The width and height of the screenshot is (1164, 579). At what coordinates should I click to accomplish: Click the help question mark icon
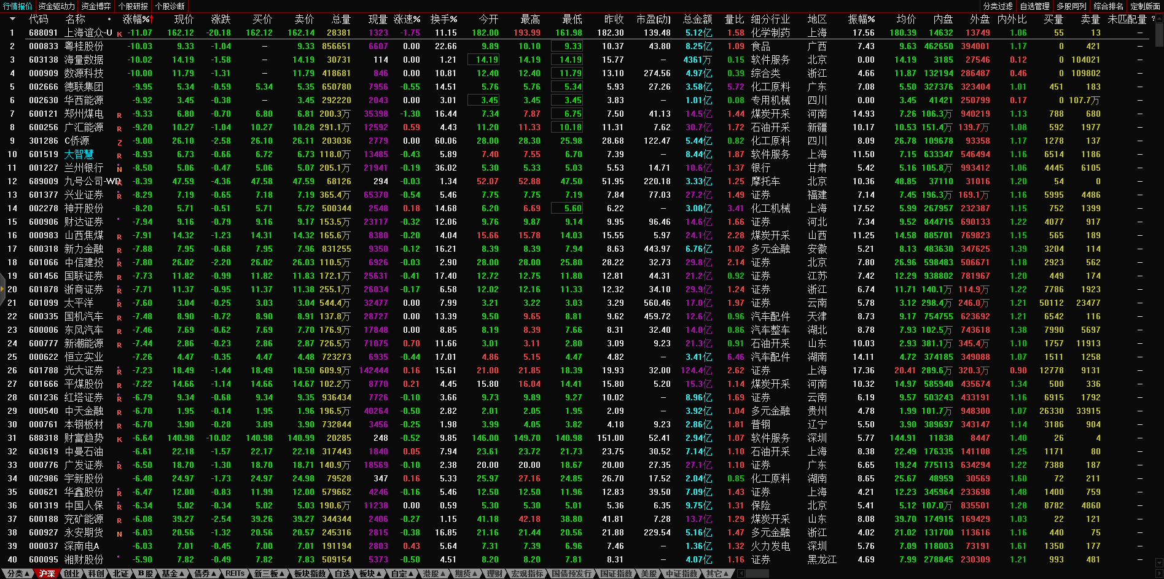point(1153,19)
